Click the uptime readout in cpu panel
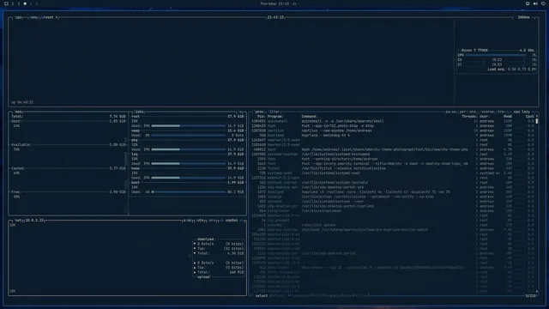549x309 pixels. 22,102
